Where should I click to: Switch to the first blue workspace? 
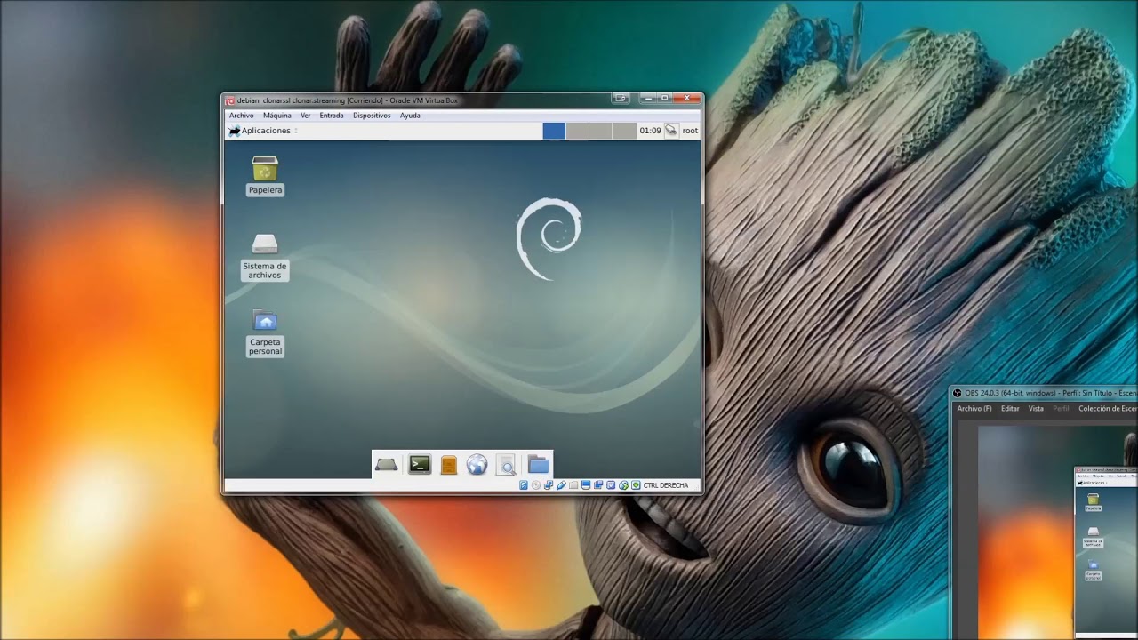point(554,131)
